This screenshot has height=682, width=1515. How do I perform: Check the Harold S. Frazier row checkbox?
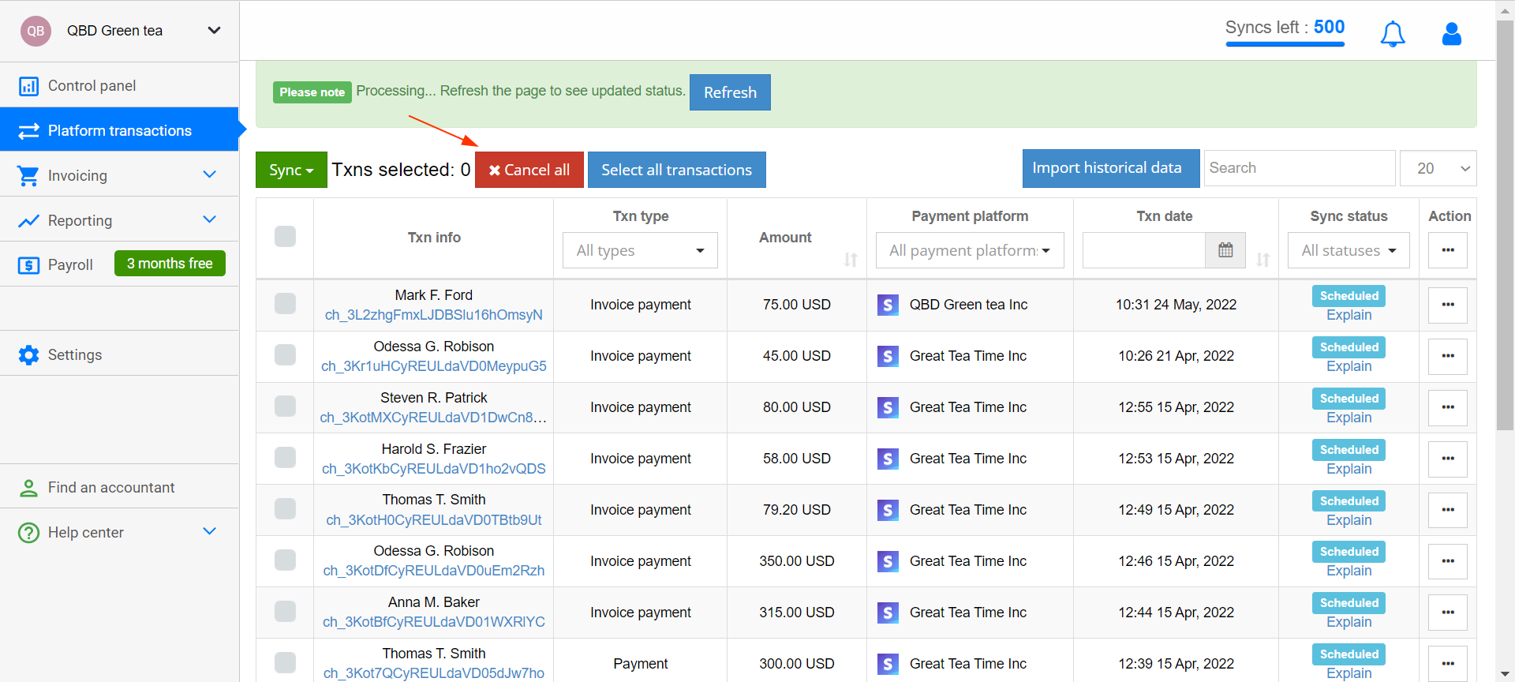click(x=285, y=458)
